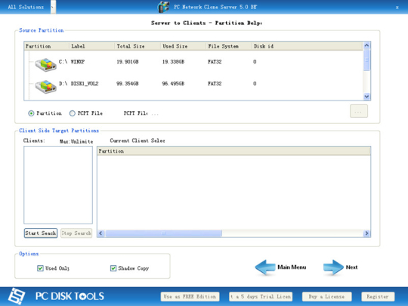Click the Main Menu label
408x306 pixels.
point(292,267)
